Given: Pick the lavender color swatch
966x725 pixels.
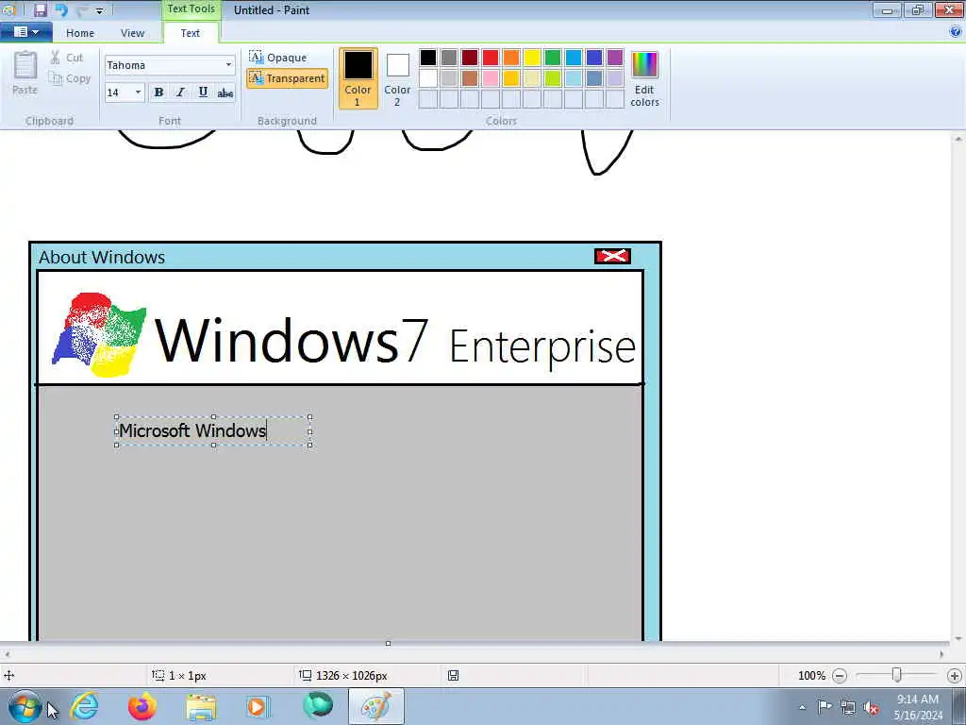Looking at the screenshot, I should [615, 78].
